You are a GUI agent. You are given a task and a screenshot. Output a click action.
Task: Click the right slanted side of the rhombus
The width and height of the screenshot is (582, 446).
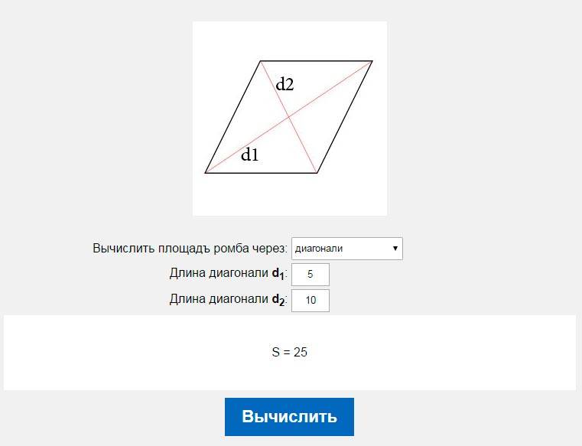point(344,117)
